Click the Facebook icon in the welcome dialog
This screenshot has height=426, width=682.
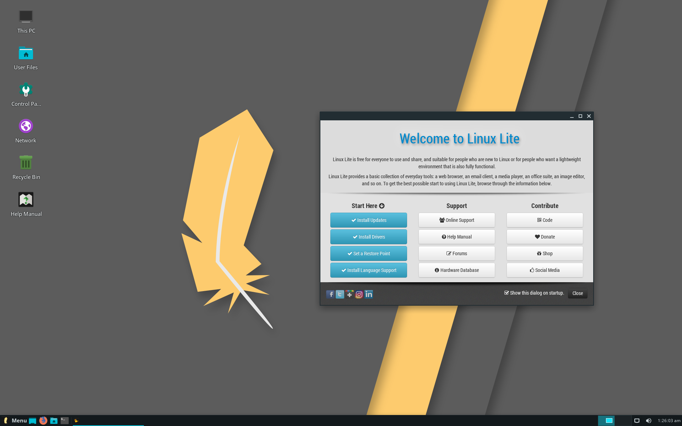[x=330, y=294]
